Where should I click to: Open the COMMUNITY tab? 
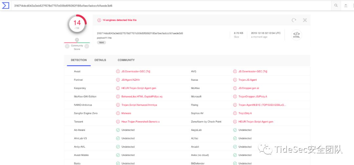tap(126, 60)
